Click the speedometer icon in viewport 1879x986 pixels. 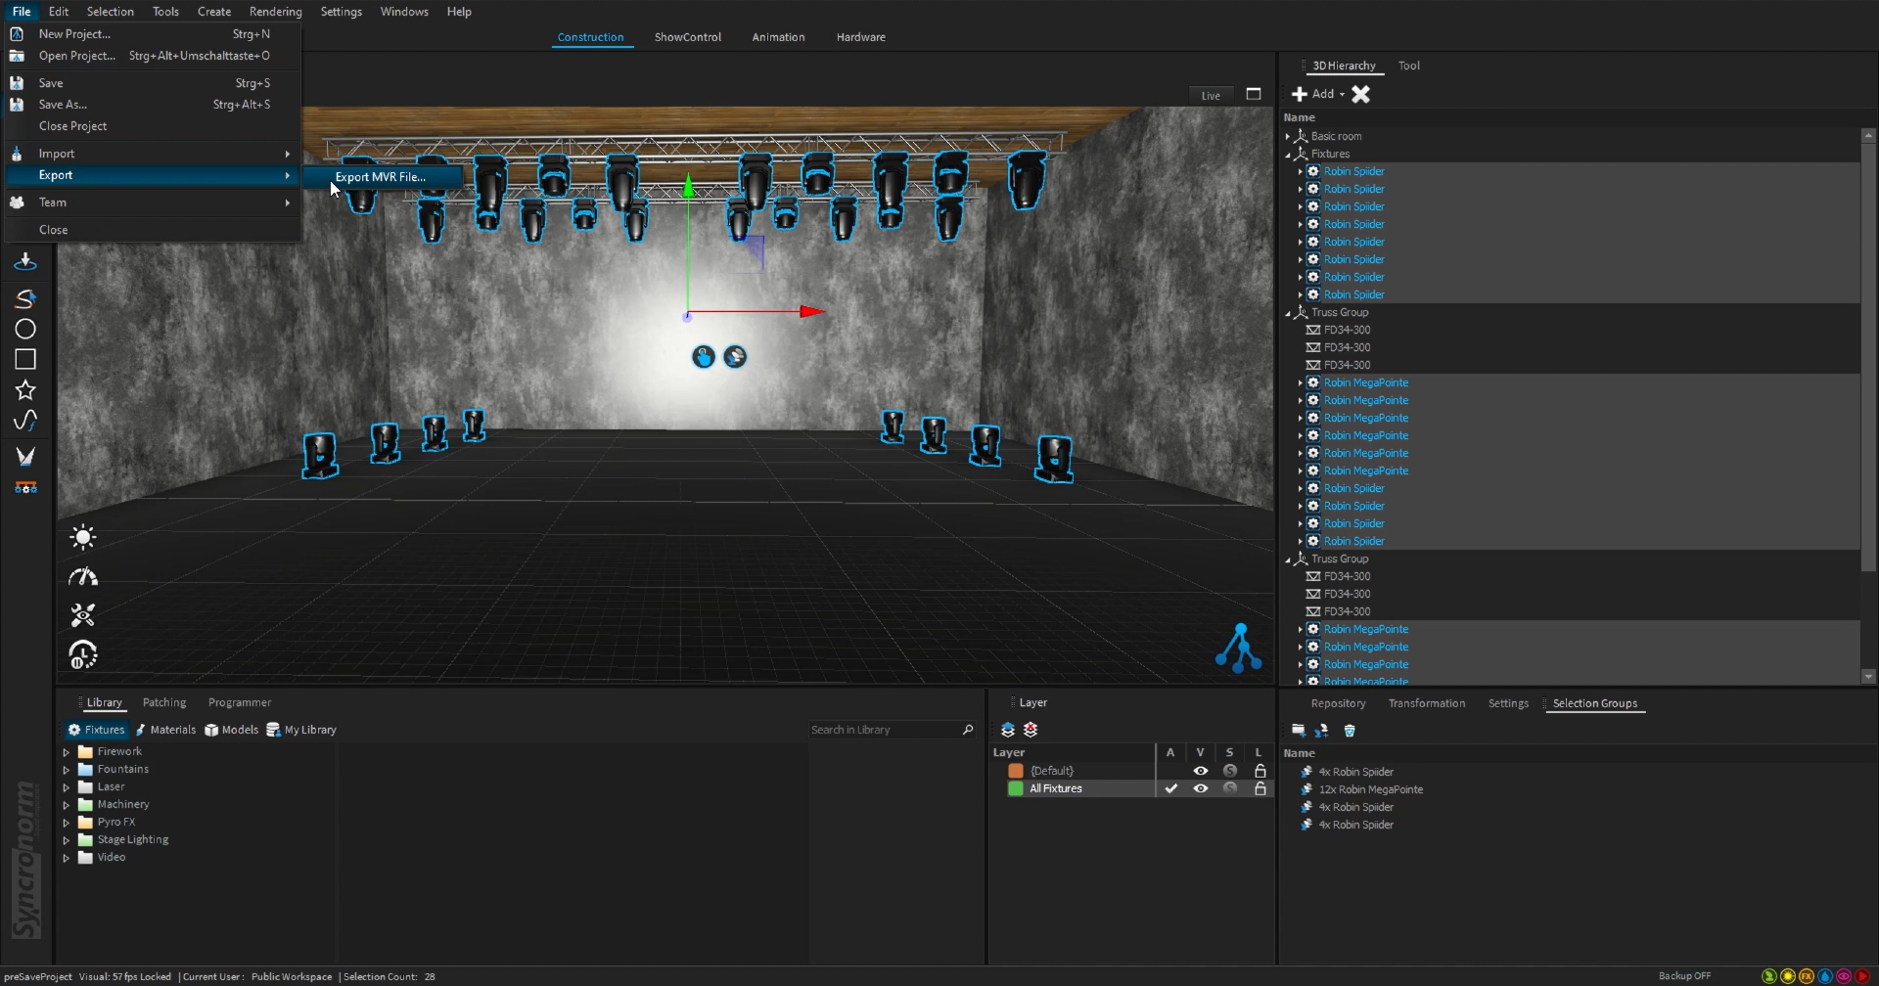[83, 577]
